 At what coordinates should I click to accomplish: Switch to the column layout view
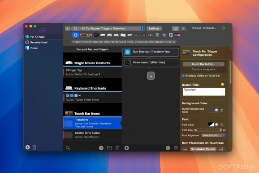[175, 28]
